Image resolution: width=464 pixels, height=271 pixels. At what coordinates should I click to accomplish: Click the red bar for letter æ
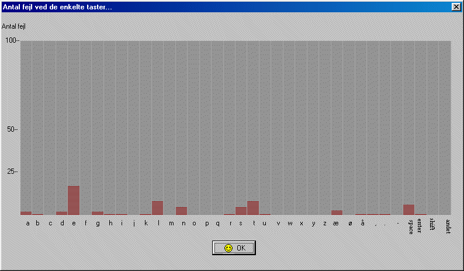(x=337, y=212)
